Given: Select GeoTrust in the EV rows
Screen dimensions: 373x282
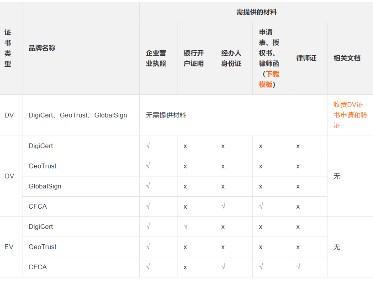Looking at the screenshot, I should tap(43, 247).
